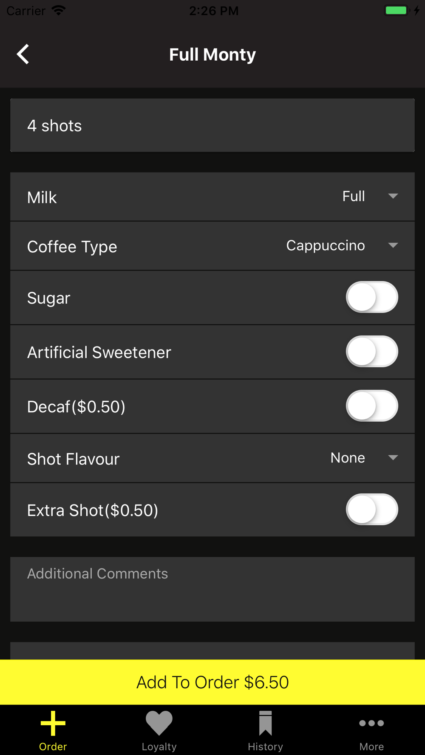425x755 pixels.
Task: Tap the Full Monty page title
Action: tap(212, 54)
